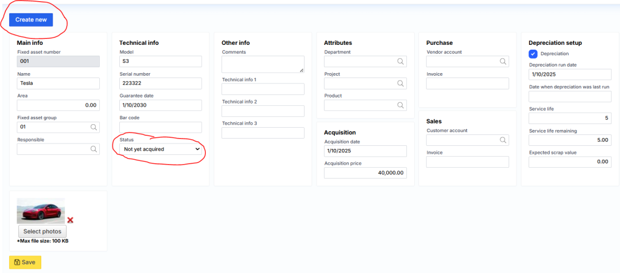Click the Vendor account search icon

coord(503,62)
